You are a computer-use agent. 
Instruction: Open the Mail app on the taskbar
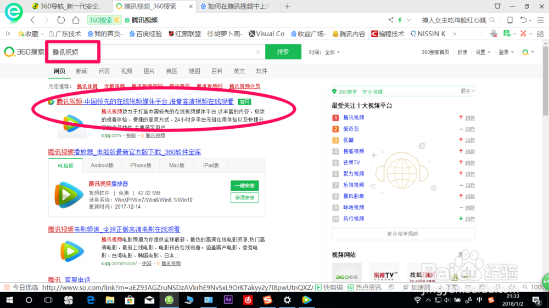click(149, 300)
